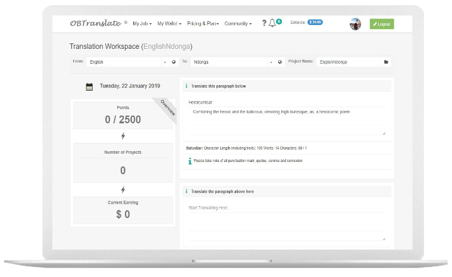452x277 pixels.
Task: Expand the From language dropdown arrow
Action: click(x=165, y=62)
